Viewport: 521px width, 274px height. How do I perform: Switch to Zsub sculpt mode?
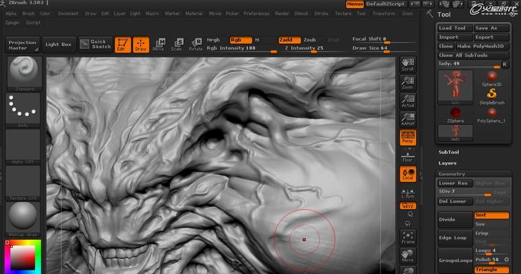coord(310,40)
